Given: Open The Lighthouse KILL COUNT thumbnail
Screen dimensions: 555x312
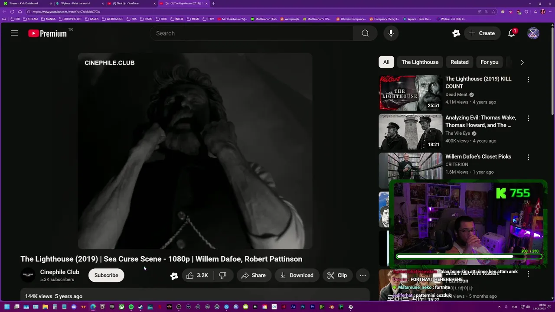Looking at the screenshot, I should pos(411,93).
